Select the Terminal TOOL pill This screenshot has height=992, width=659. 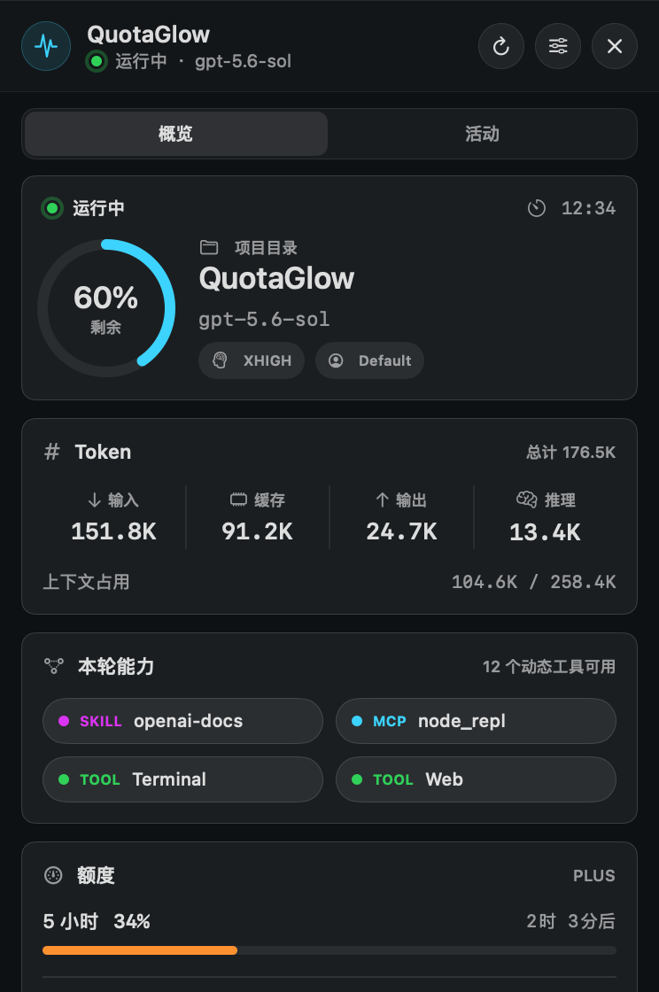pos(182,779)
